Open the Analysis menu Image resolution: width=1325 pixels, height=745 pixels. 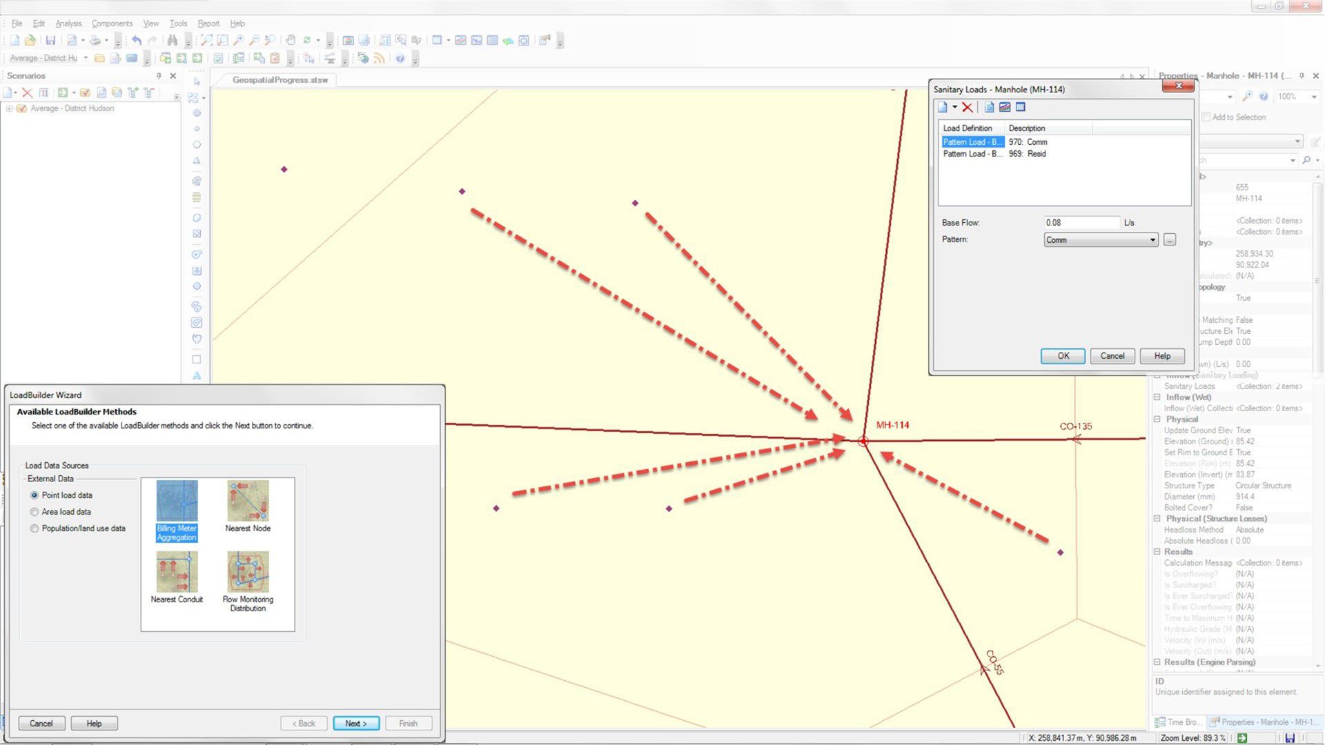point(68,23)
